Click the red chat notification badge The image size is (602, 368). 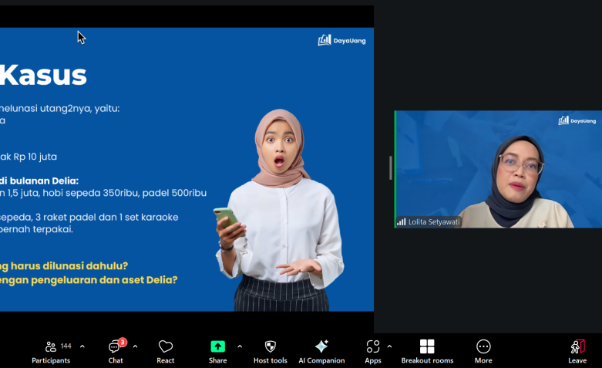click(123, 342)
